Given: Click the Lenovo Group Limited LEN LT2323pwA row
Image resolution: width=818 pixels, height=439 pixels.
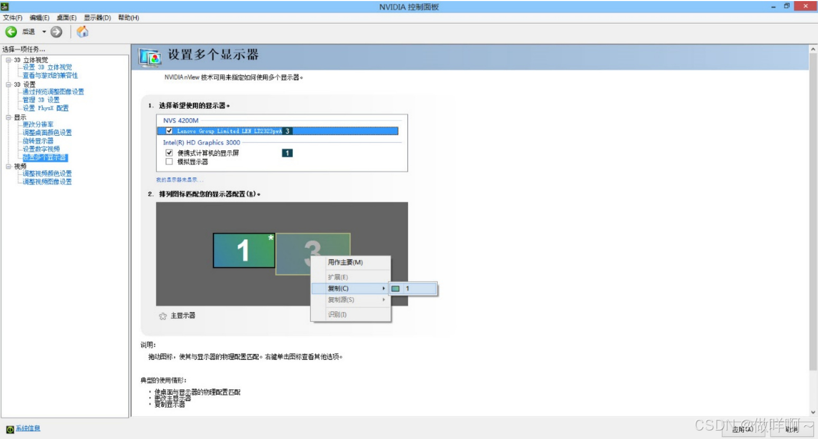Looking at the screenshot, I should (278, 131).
